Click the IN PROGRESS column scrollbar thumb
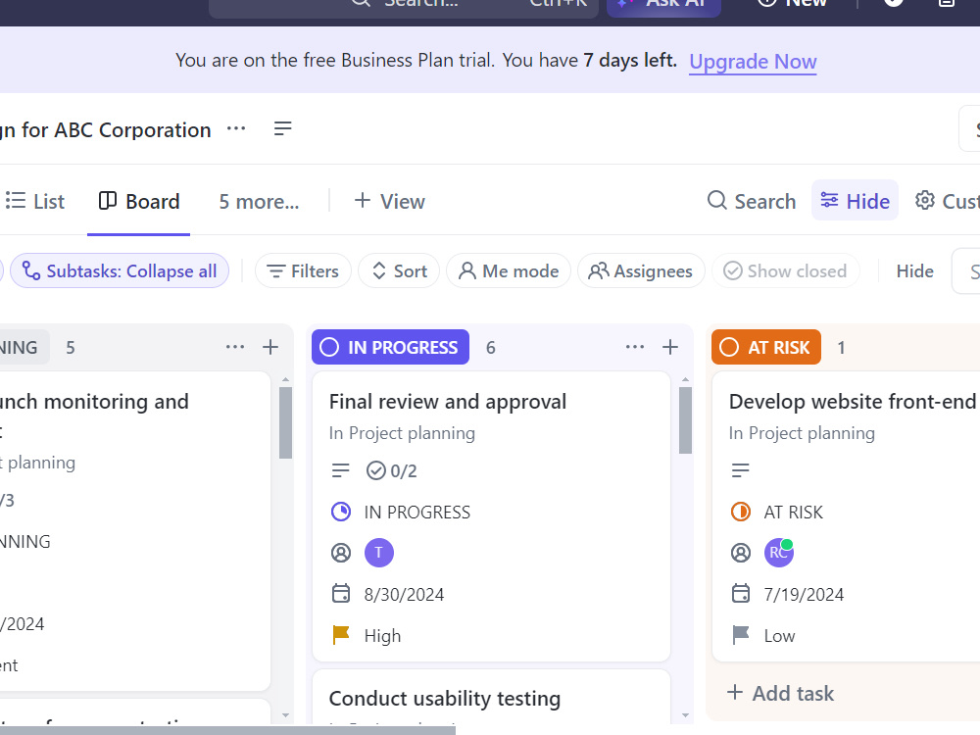The image size is (980, 735). (686, 420)
